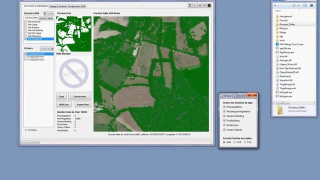
Task: Click the Export Kml button
Action: [83, 104]
